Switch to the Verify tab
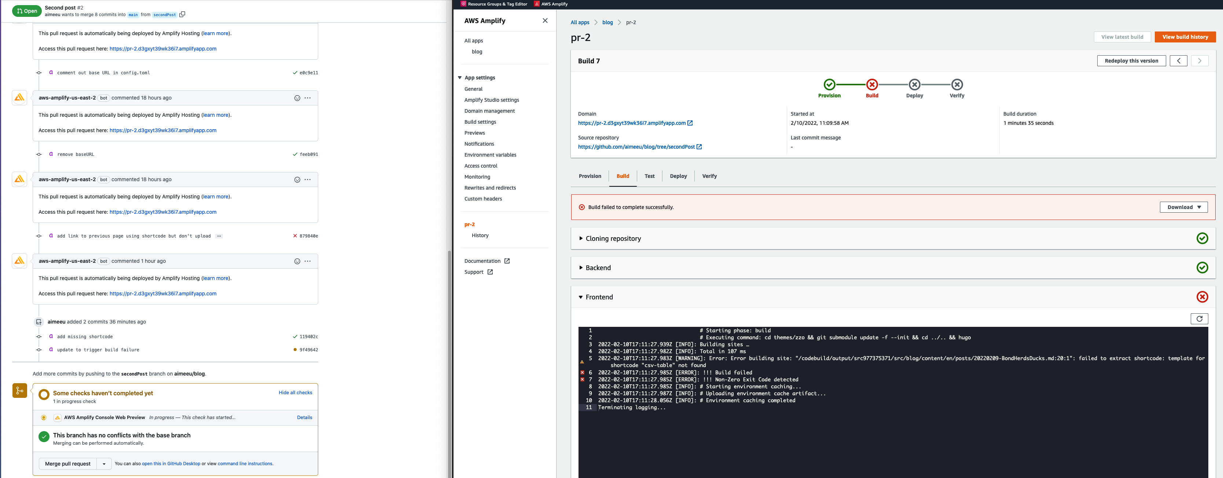The height and width of the screenshot is (478, 1223). [x=709, y=176]
